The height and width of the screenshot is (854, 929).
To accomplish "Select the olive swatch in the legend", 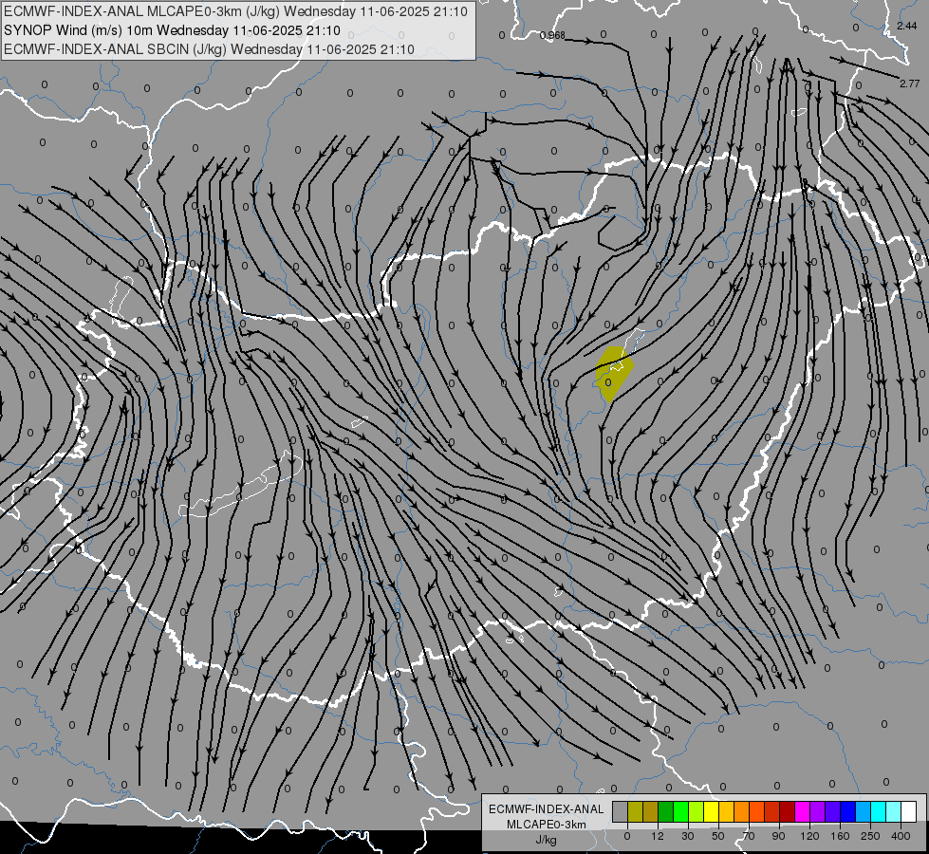I will coord(636,811).
